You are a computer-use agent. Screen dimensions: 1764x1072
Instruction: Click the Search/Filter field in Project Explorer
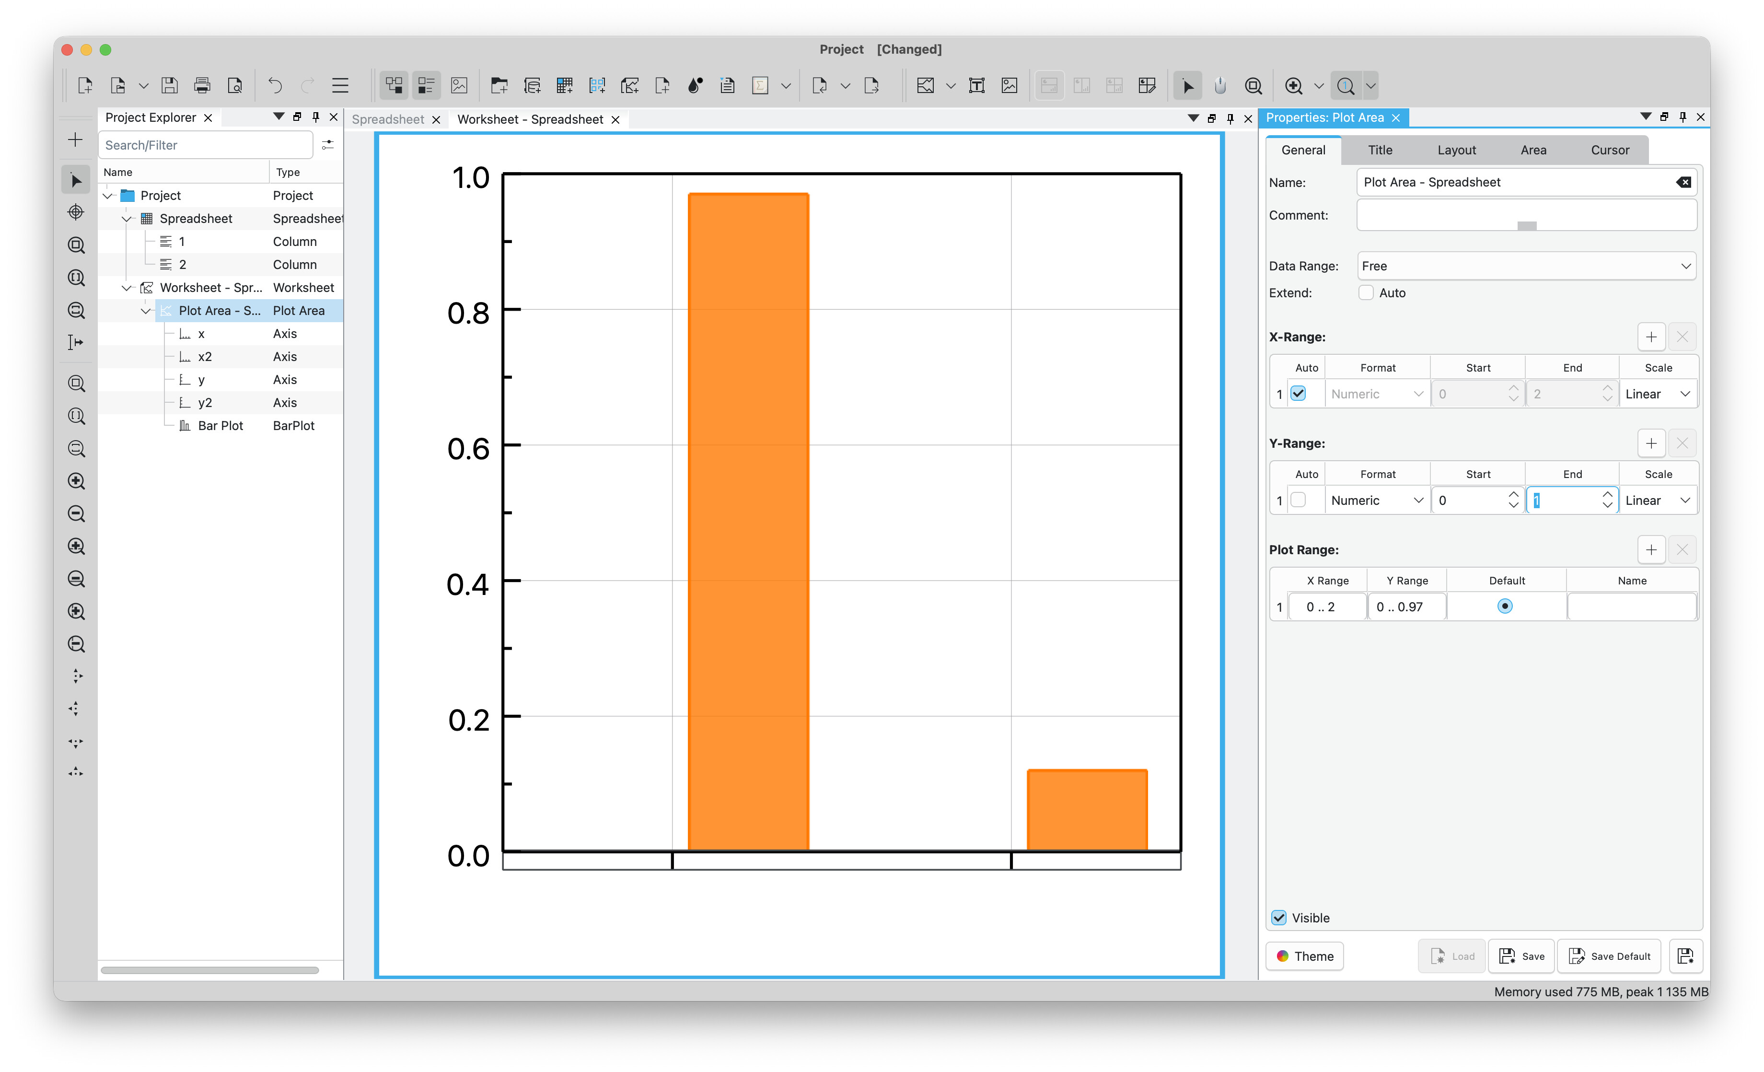pyautogui.click(x=206, y=145)
